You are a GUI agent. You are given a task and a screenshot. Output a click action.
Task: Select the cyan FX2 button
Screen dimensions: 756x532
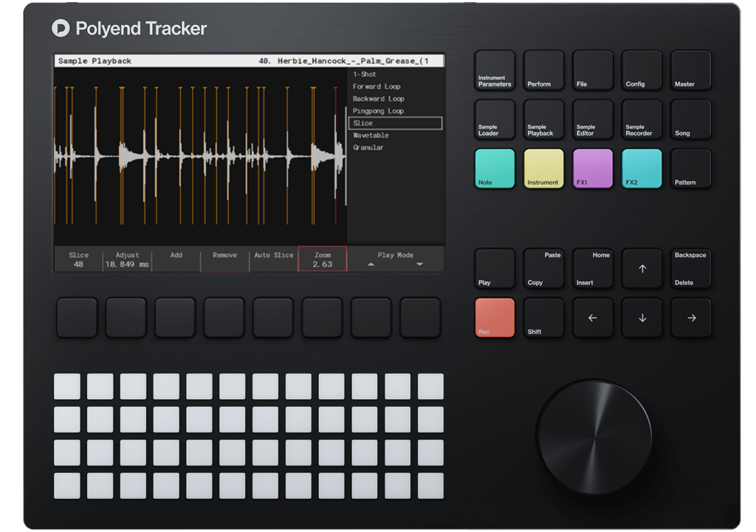click(642, 168)
